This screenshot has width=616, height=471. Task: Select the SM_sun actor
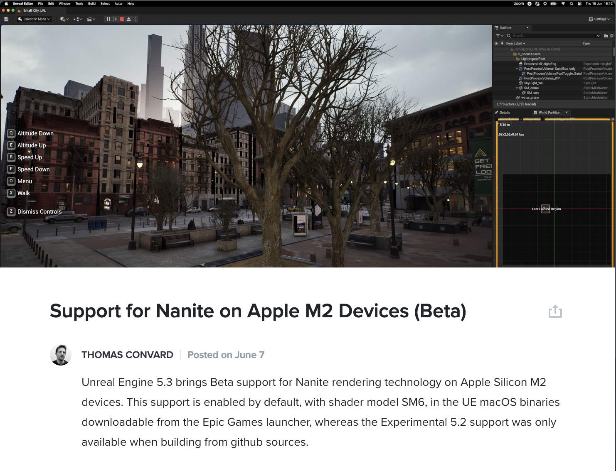pyautogui.click(x=553, y=93)
